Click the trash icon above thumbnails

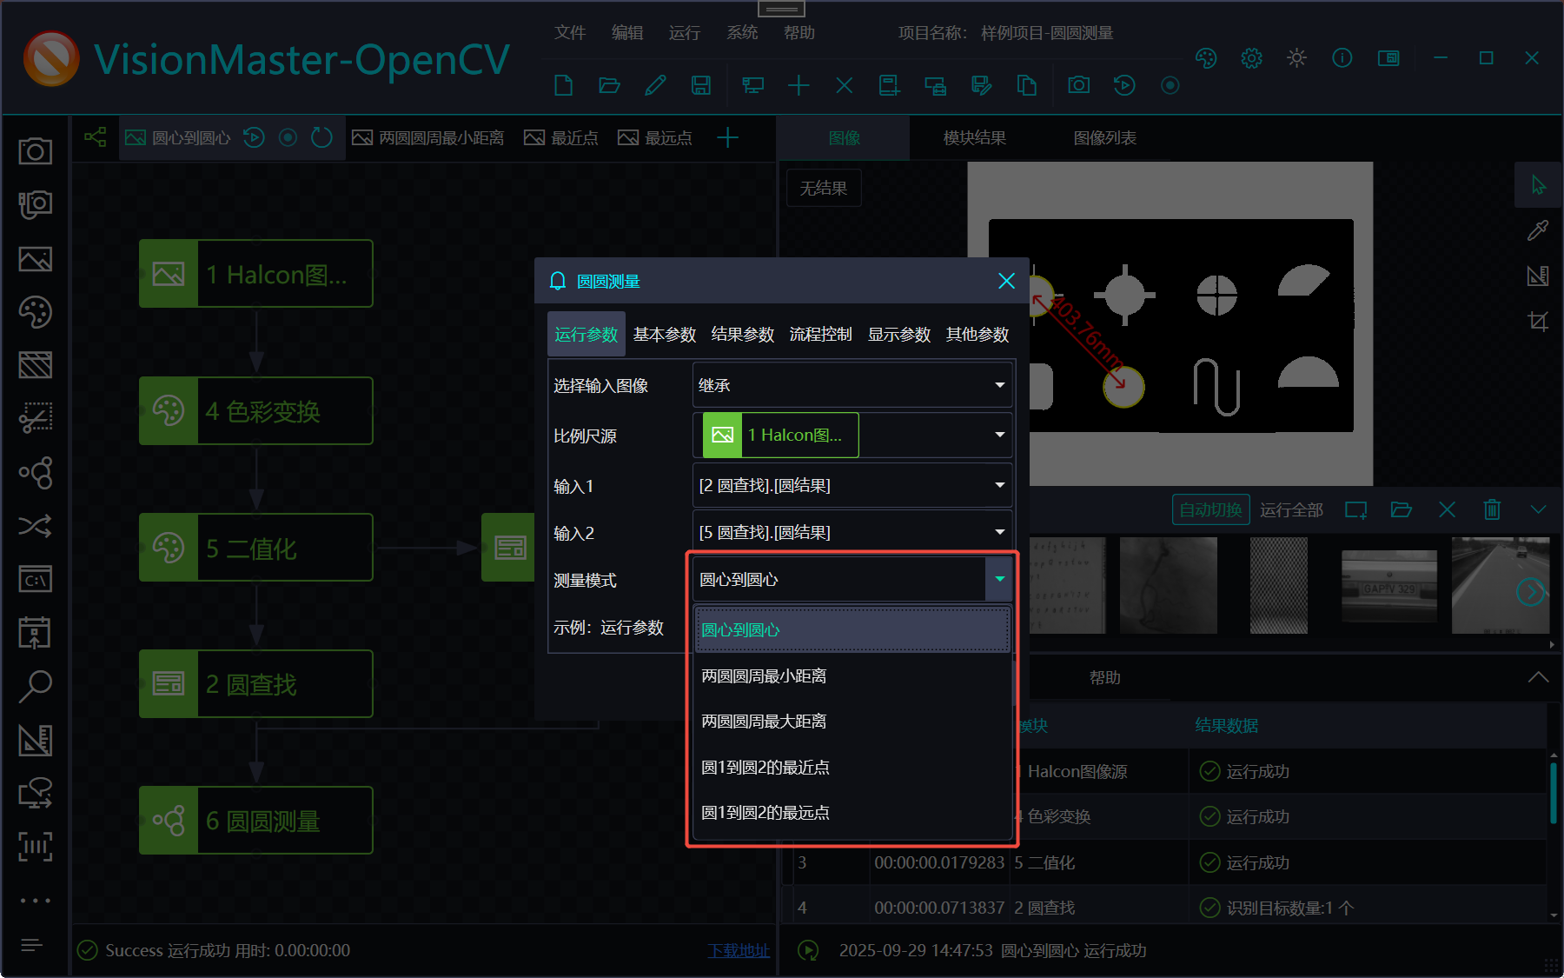point(1492,509)
